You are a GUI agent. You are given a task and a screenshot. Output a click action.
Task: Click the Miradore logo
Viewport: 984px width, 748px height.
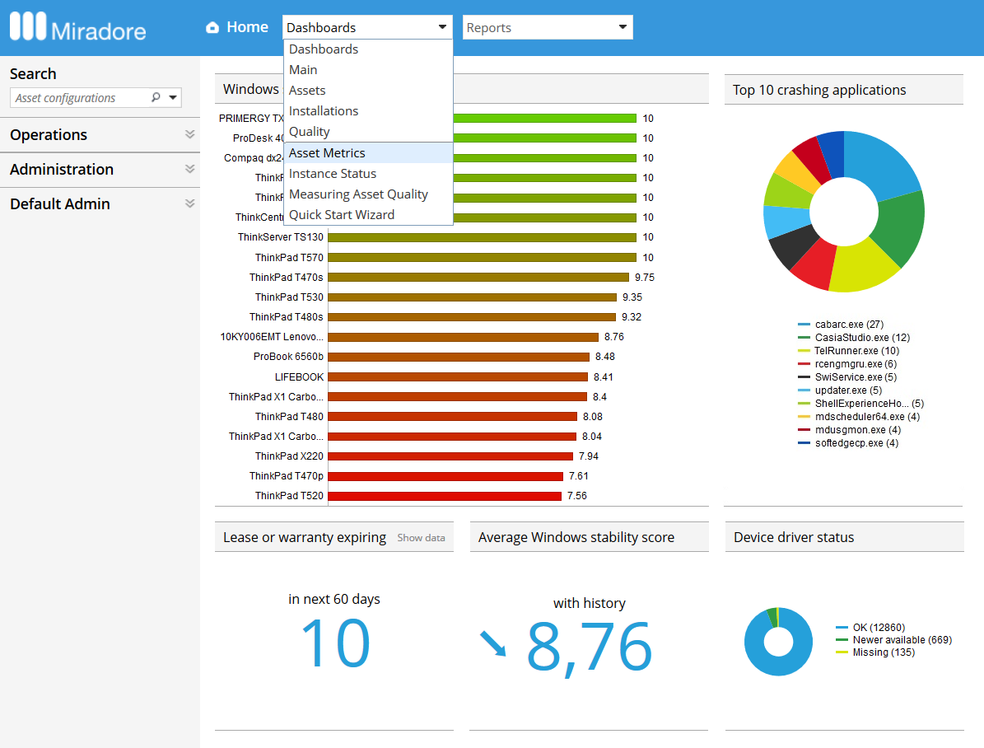pyautogui.click(x=78, y=27)
